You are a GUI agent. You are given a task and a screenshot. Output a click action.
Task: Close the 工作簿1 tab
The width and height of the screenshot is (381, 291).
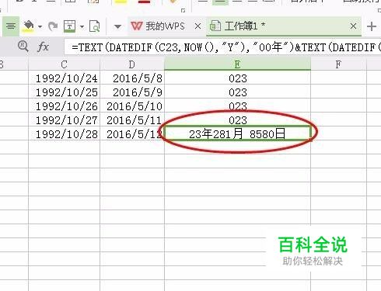tap(353, 26)
